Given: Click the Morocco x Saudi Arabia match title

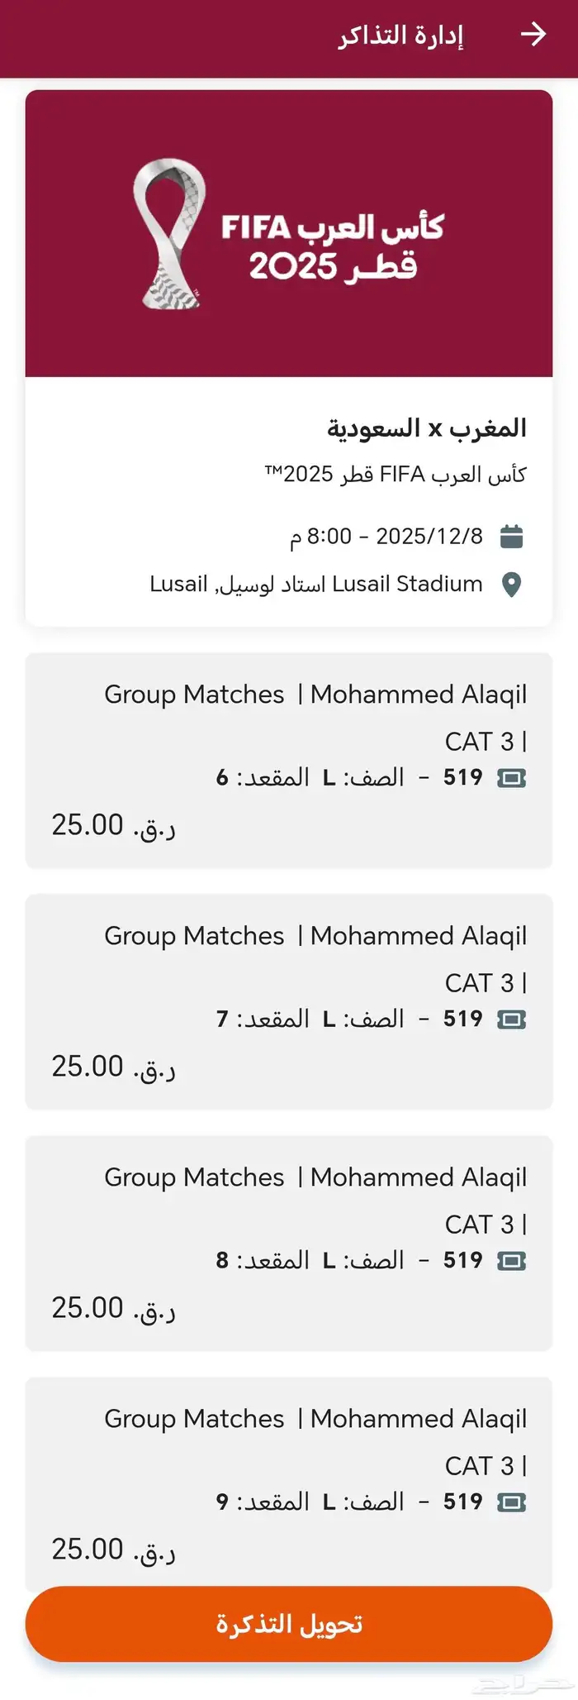Looking at the screenshot, I should (426, 428).
